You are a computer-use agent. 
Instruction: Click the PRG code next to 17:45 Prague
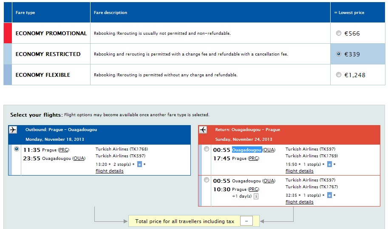pyautogui.click(x=253, y=158)
